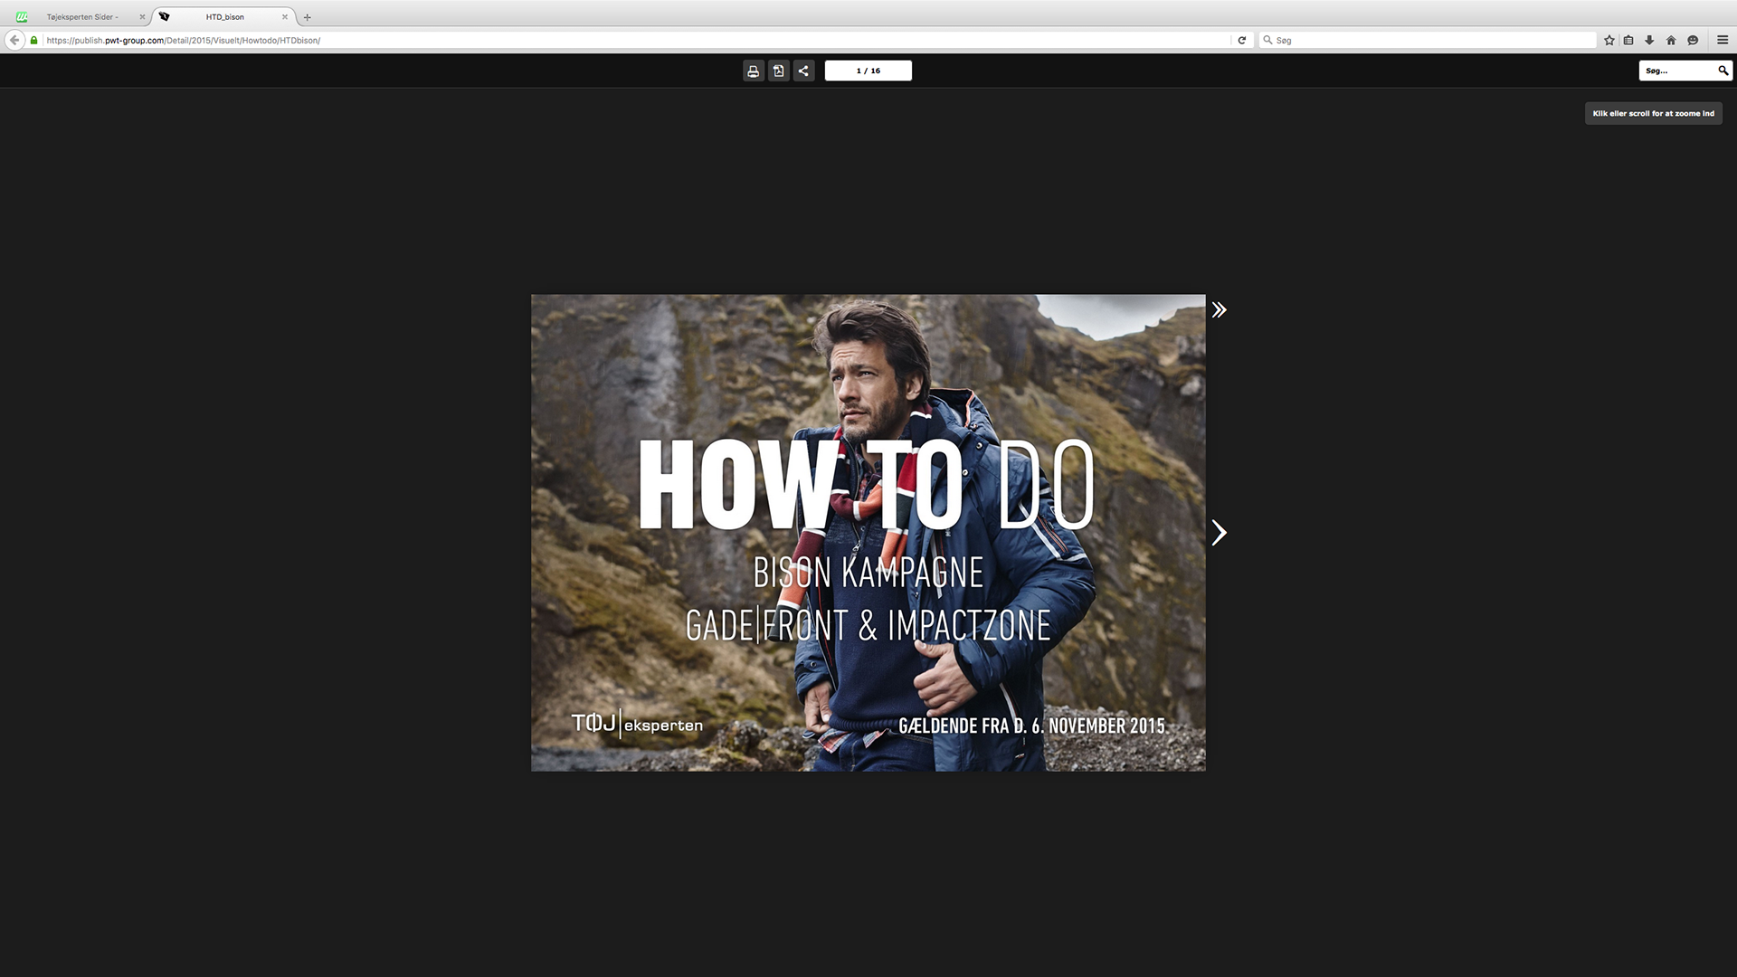Screen dimensions: 1737x977
Task: Switch to the Tøjeksperten Sider tab
Action: [x=82, y=17]
